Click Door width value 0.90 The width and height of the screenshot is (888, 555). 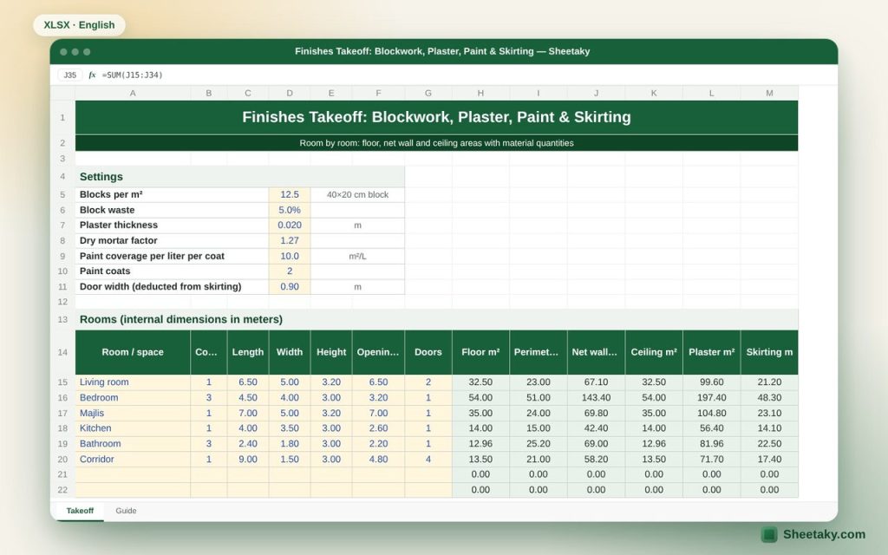click(290, 286)
